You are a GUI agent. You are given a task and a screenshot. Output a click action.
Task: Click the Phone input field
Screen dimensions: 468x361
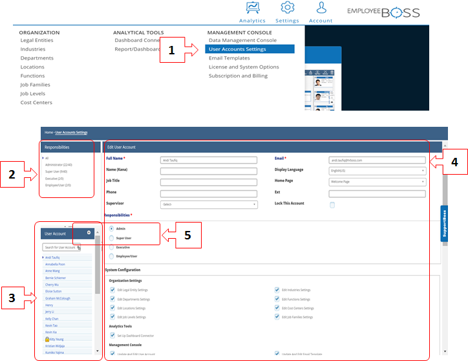click(x=209, y=193)
